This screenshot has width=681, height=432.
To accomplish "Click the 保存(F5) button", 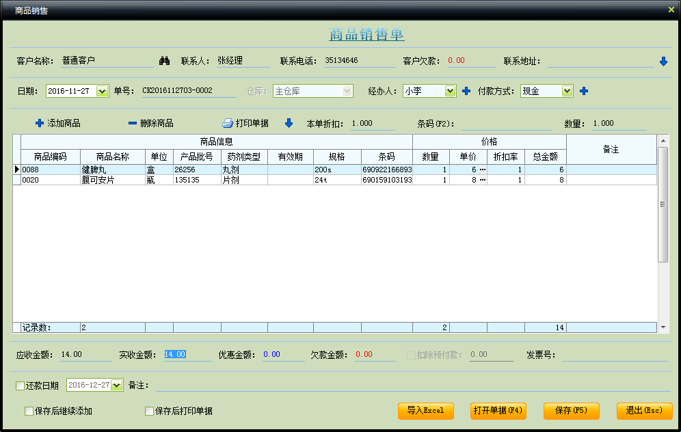I will pos(571,411).
